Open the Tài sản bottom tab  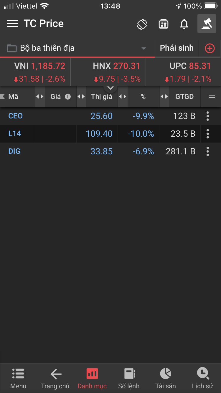[x=166, y=378]
